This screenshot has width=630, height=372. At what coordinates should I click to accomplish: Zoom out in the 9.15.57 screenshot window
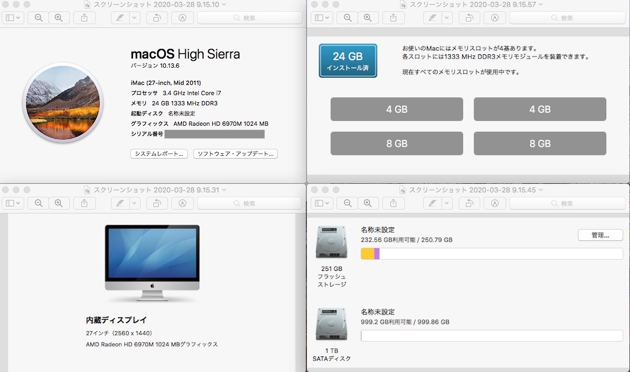(347, 18)
